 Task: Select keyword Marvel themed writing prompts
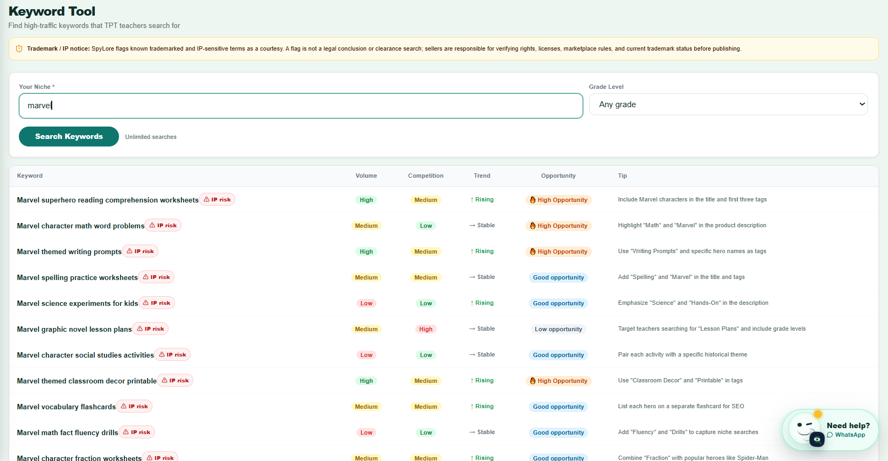click(x=69, y=252)
